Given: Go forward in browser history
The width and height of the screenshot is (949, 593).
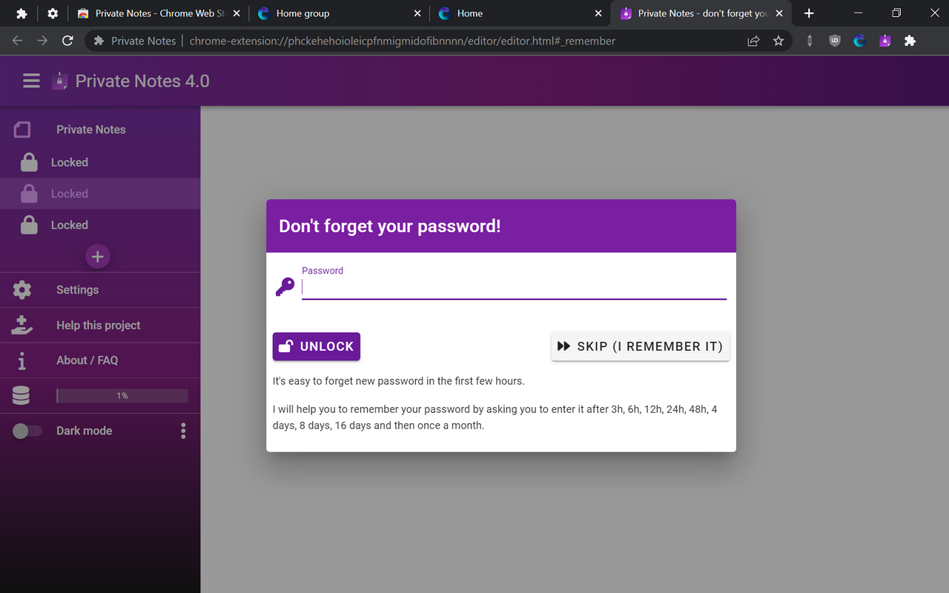Looking at the screenshot, I should (x=42, y=41).
